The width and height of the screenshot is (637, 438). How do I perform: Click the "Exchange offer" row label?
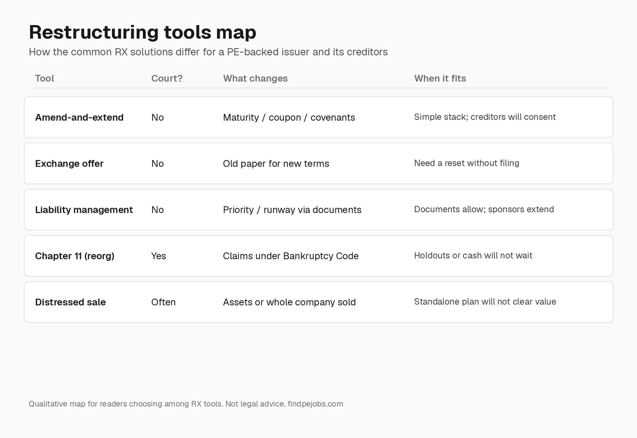click(x=69, y=163)
